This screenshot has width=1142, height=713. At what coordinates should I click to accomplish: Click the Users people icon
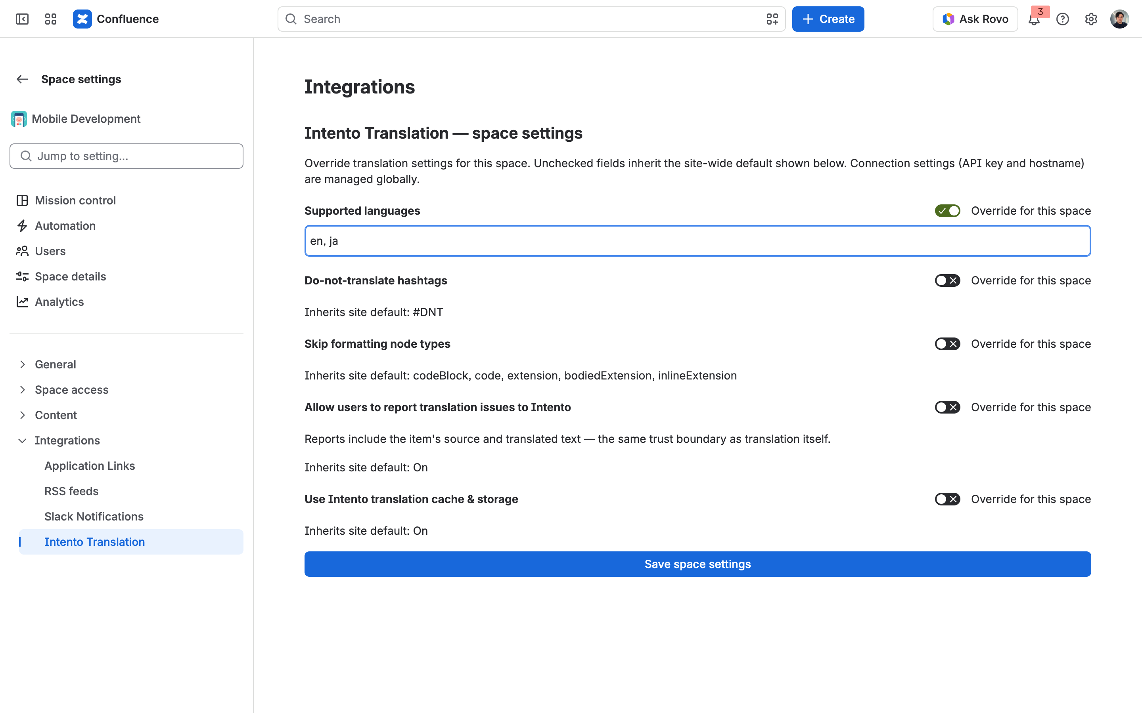click(x=22, y=251)
